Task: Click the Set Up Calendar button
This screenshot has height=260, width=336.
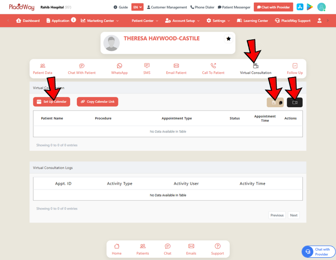Action: click(52, 102)
